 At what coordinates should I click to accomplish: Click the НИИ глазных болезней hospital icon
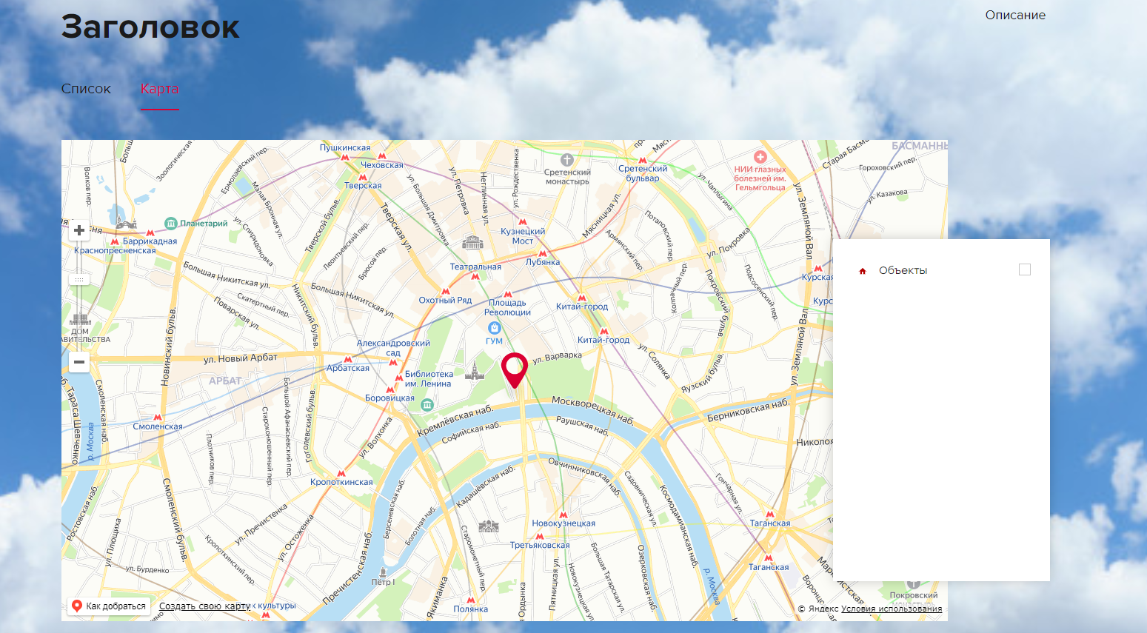tap(760, 157)
